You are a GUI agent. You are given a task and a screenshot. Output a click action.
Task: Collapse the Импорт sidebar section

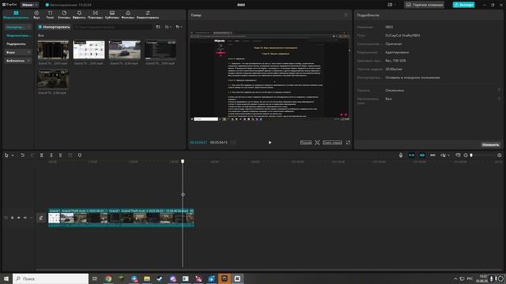click(x=17, y=27)
